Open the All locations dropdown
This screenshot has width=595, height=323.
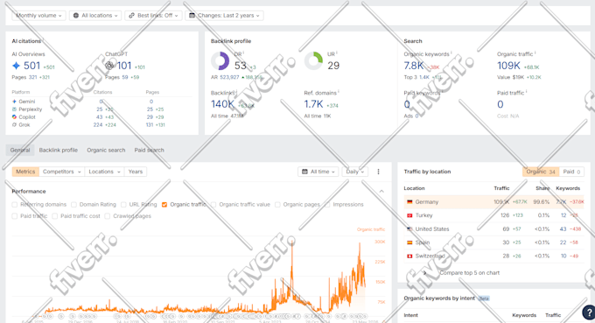[x=95, y=16]
